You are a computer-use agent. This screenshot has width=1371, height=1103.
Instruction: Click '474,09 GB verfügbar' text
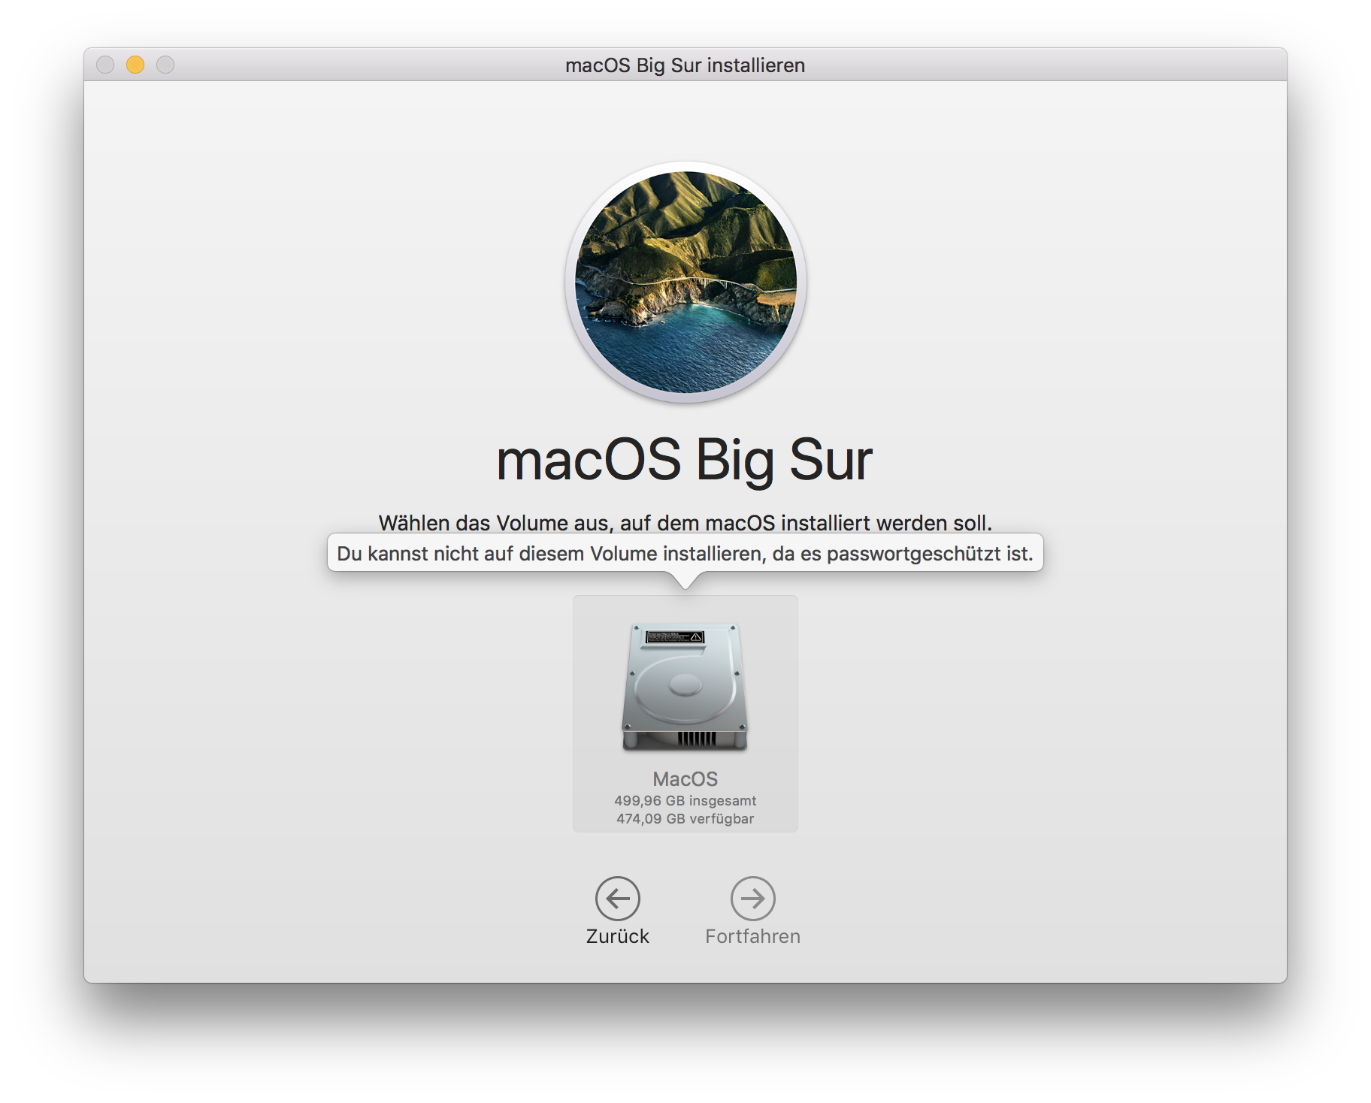tap(685, 818)
